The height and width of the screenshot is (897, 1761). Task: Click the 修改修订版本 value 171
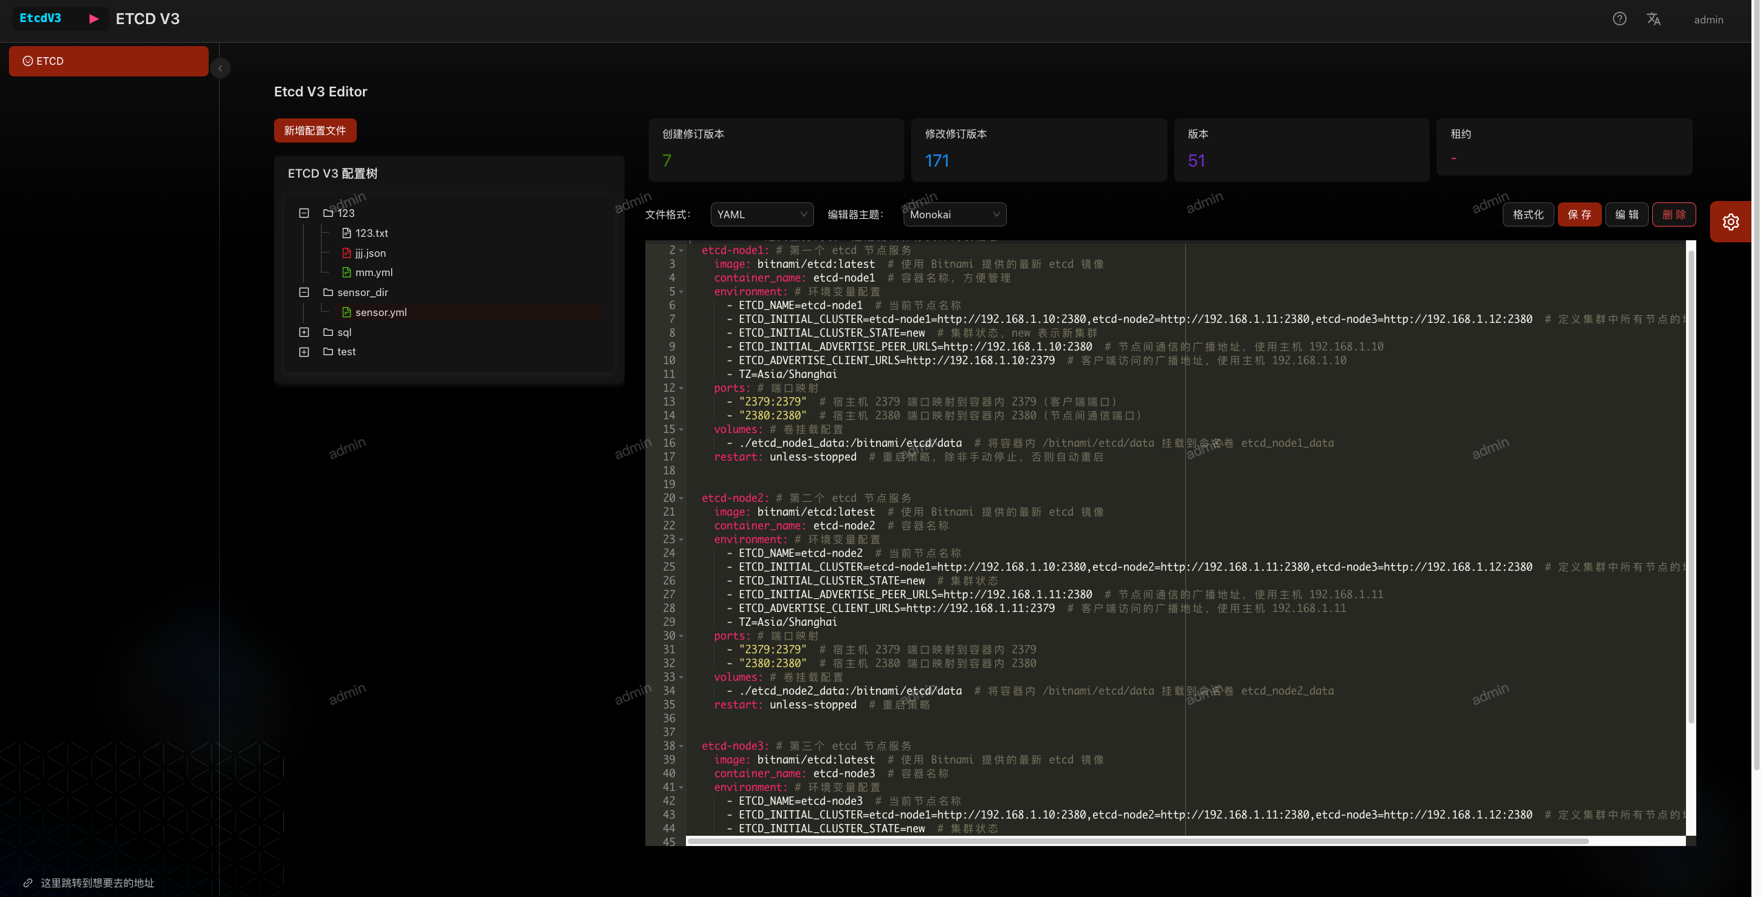(x=937, y=161)
